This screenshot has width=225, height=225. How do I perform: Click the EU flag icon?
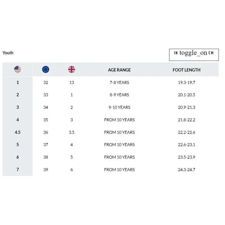pos(46,69)
